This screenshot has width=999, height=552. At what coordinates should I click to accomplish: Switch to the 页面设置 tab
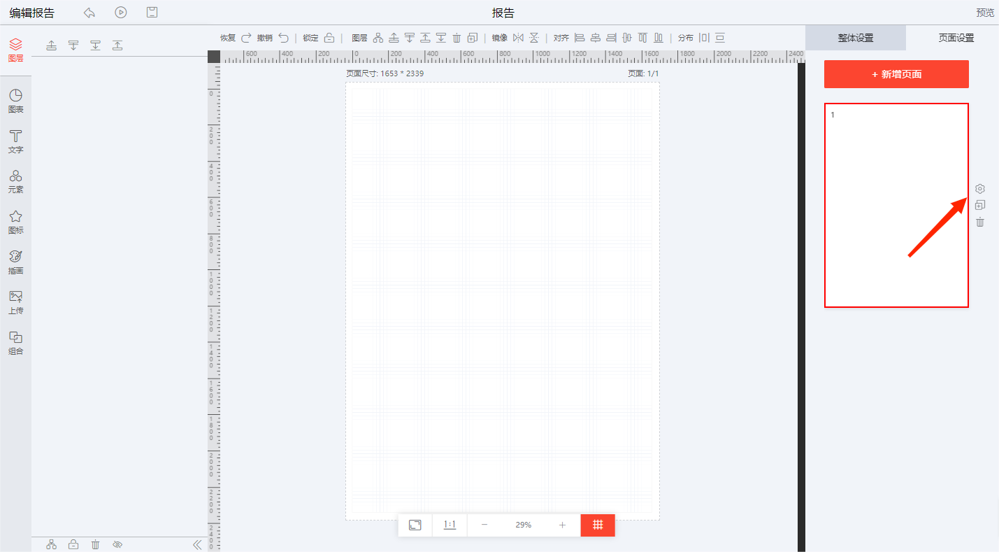tap(956, 38)
